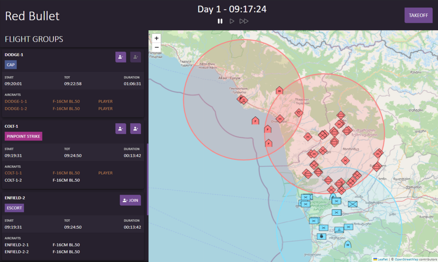The width and height of the screenshot is (438, 262).
Task: Select the blue crossed-box unit with large X
Action: click(353, 204)
